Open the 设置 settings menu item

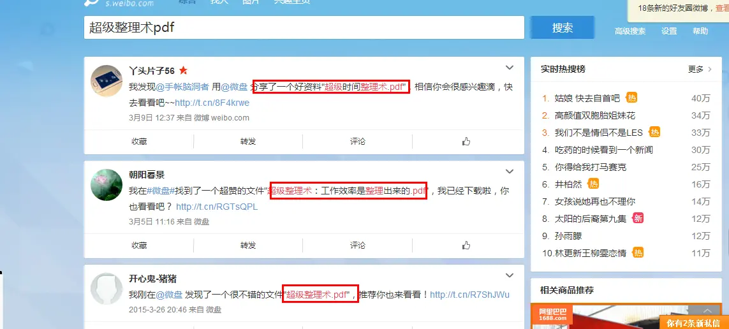669,31
